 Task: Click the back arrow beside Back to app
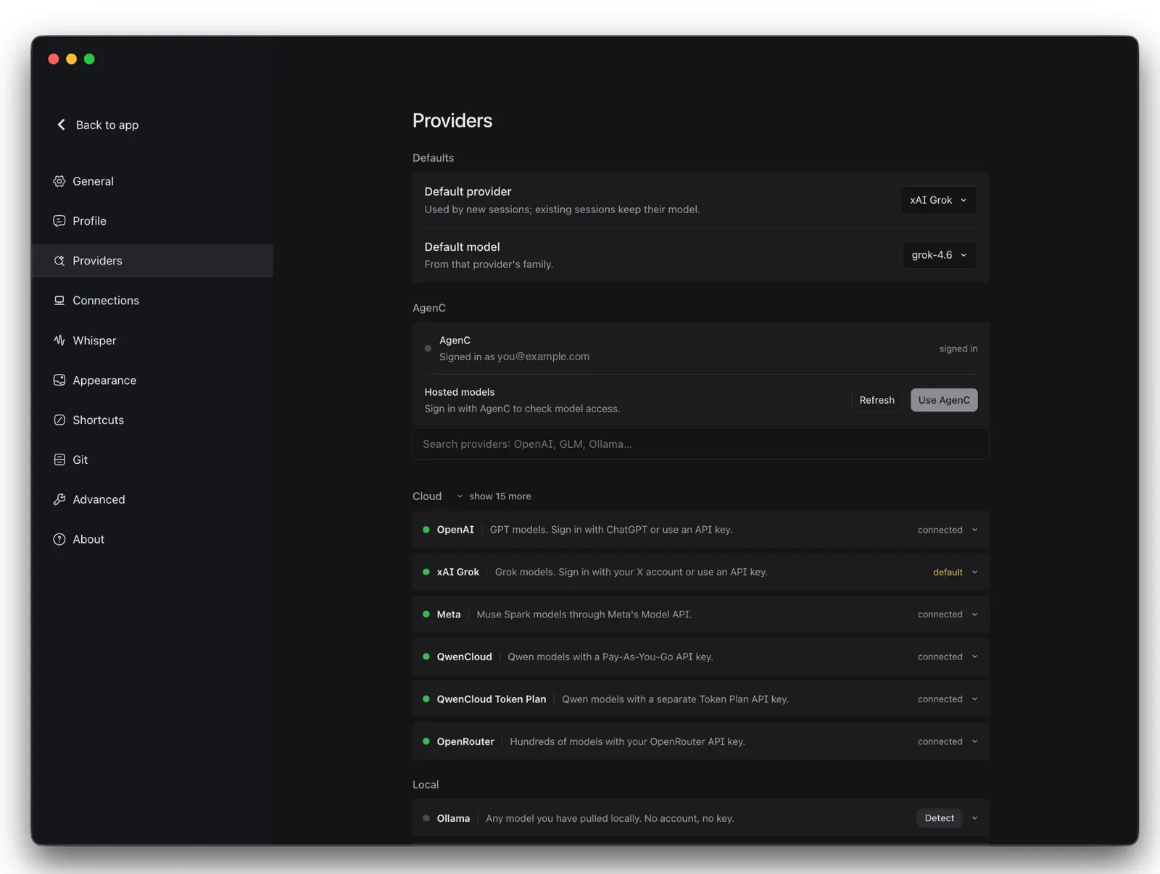click(62, 125)
